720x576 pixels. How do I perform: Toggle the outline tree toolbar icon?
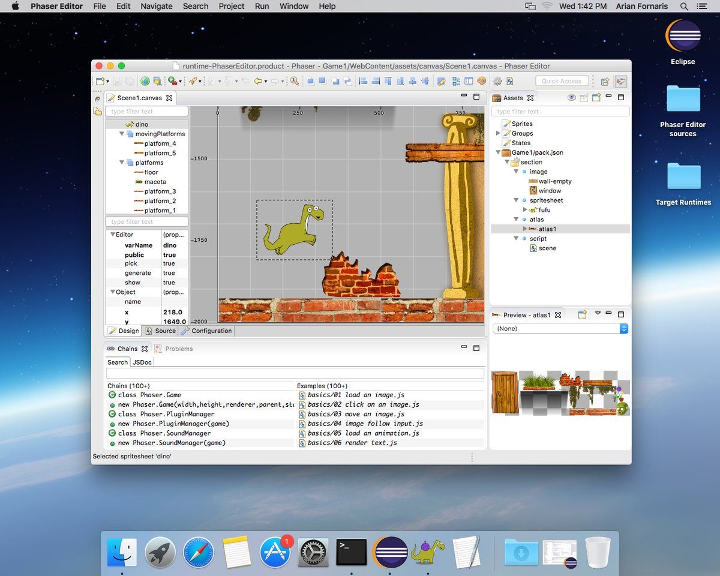click(456, 81)
